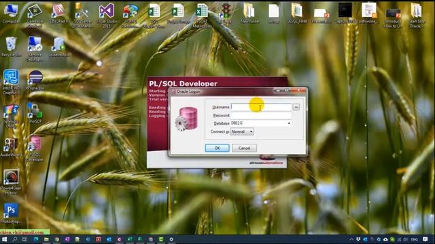435x244 pixels.
Task: Select the Excel spreadsheet file on desktop
Action: 202,15
